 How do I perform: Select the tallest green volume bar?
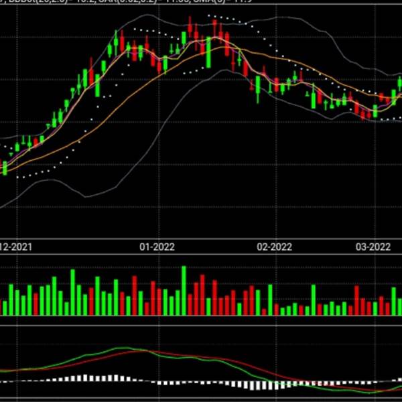[x=184, y=291]
